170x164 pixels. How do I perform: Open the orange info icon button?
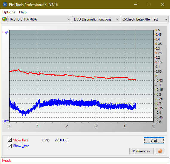[x=160, y=151]
